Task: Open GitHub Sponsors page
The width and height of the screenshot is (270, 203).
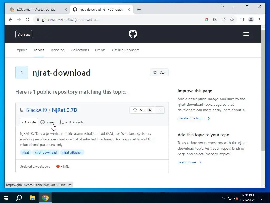Action: pos(126,50)
